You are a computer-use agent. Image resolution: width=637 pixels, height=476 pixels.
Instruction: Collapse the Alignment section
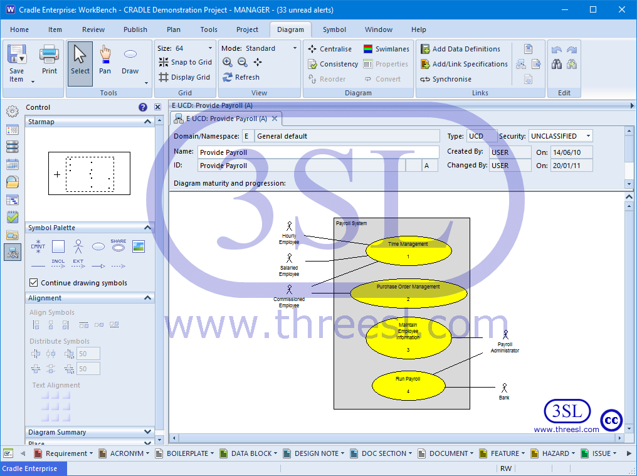pyautogui.click(x=147, y=298)
